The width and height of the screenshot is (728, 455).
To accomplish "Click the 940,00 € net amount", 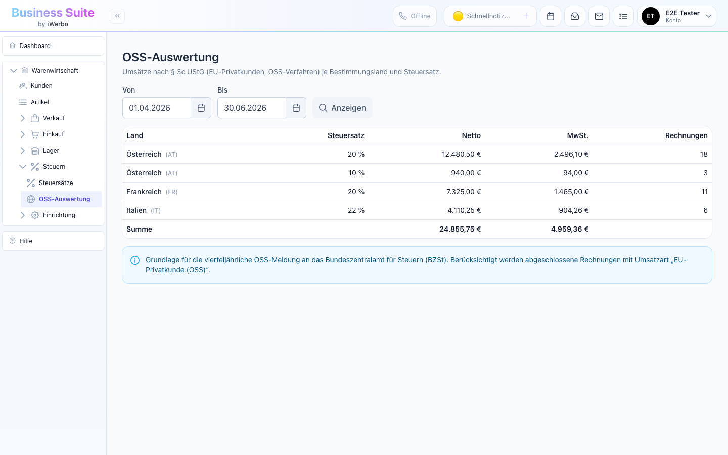I will (466, 173).
